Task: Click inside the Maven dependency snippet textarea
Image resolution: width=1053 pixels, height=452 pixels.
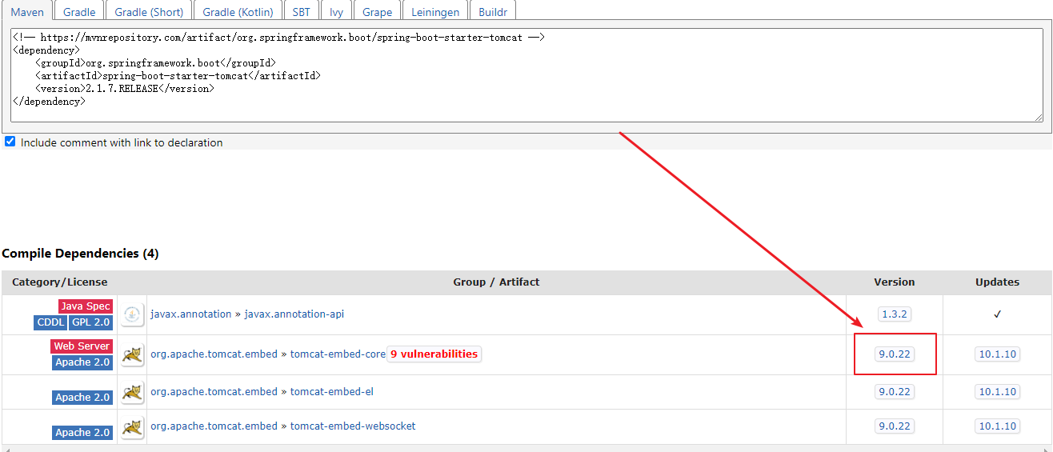Action: pyautogui.click(x=526, y=75)
